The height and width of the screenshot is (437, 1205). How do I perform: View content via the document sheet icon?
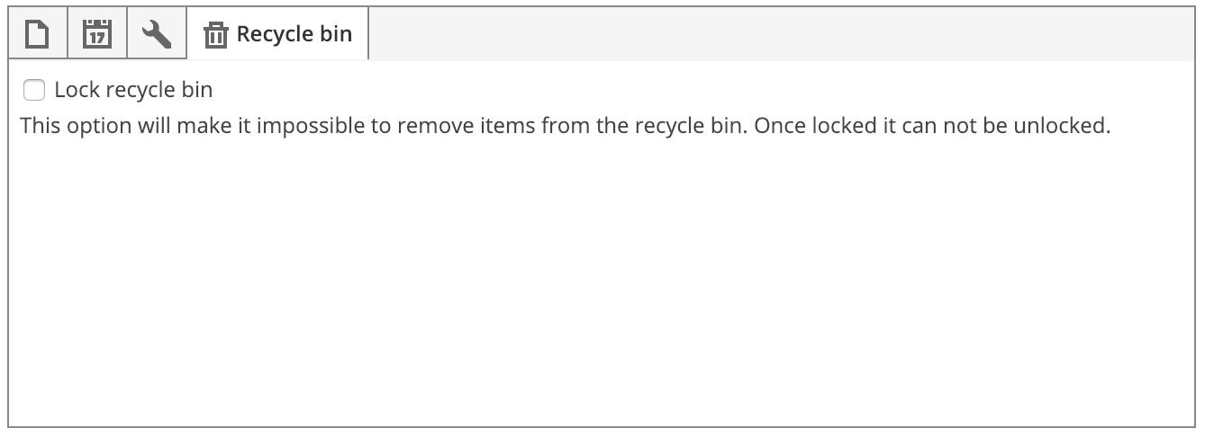37,34
